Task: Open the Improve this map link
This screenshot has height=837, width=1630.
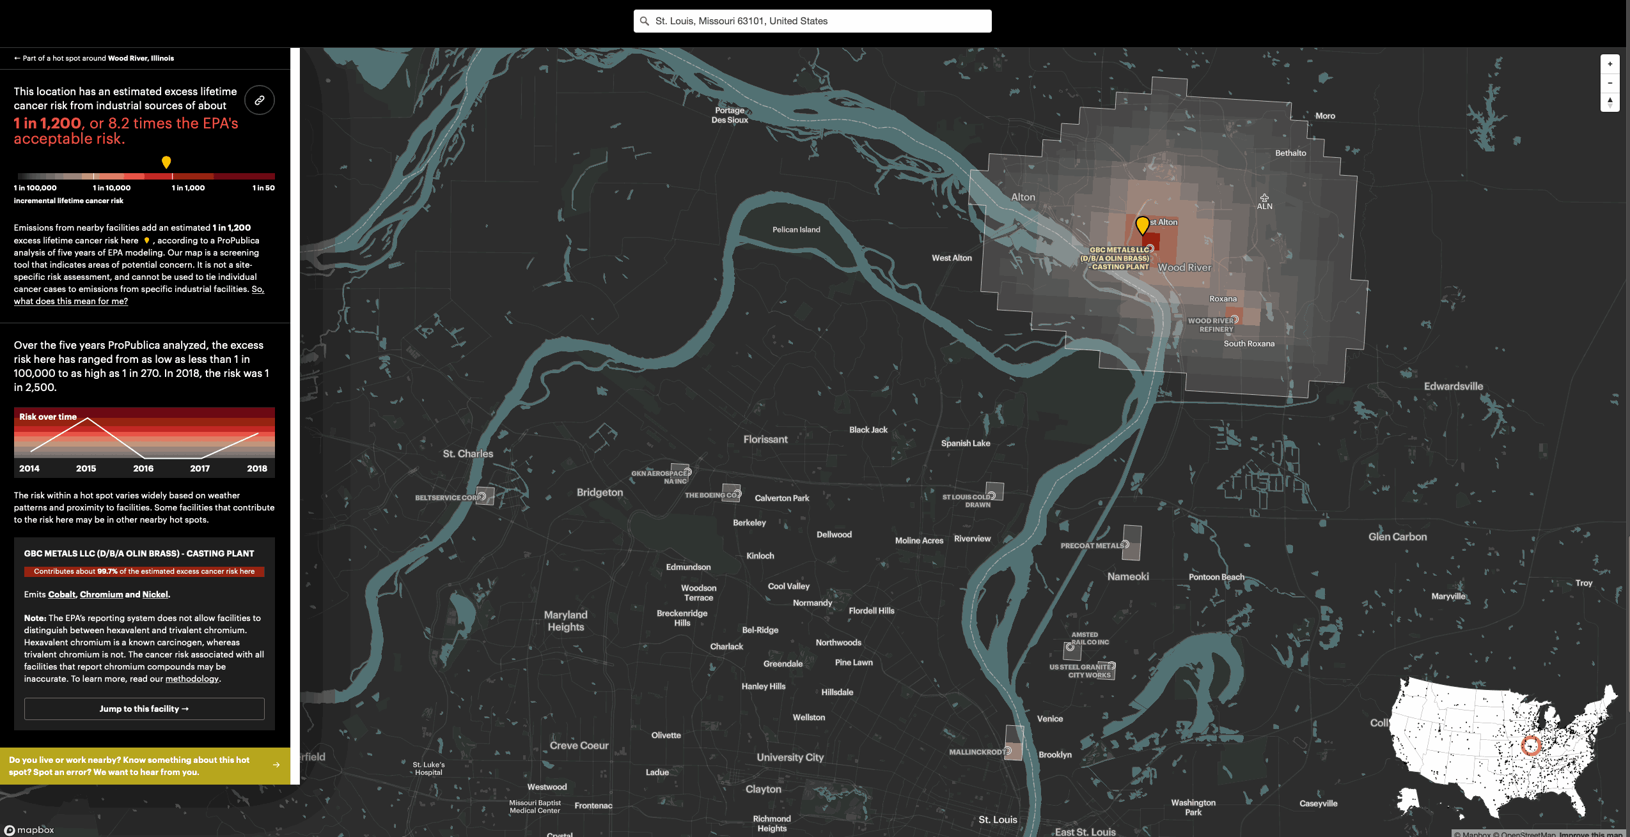Action: coord(1591,834)
